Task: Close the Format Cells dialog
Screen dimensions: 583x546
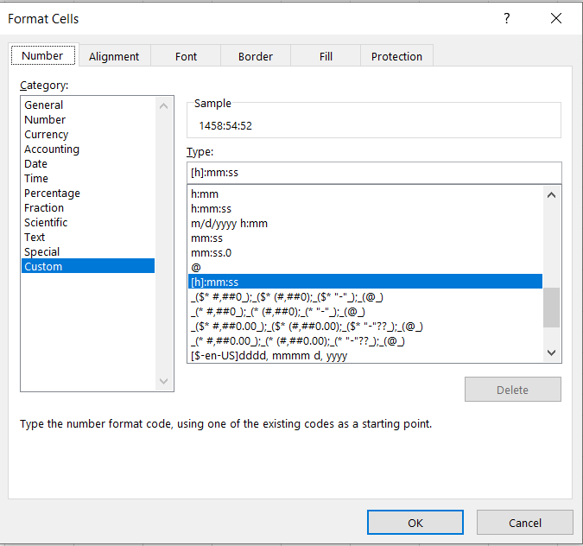Action: 555,18
